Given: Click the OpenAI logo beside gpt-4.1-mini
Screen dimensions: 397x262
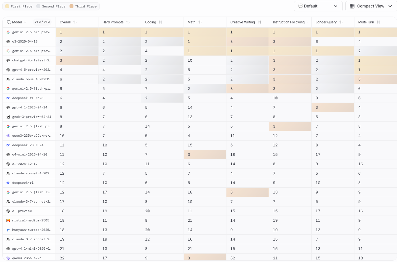Looking at the screenshot, I should click(x=8, y=249).
